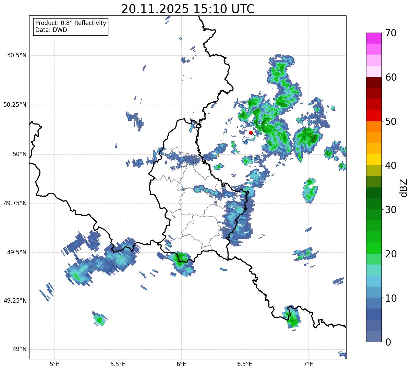The height and width of the screenshot is (371, 412).
Task: Click the title 20.11.2025 15:10 UTC
Action: [x=188, y=9]
